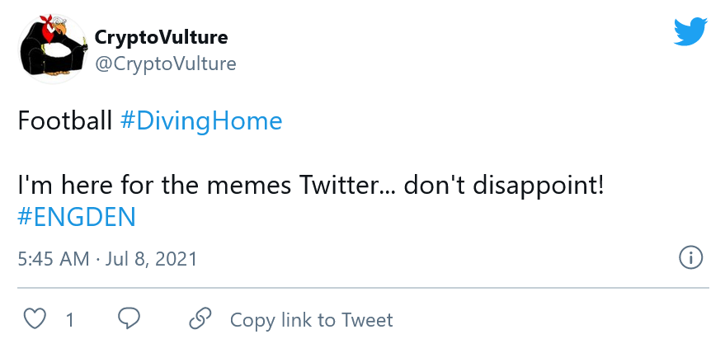Open CryptoVulture's vulture profile avatar
725x339 pixels.
coord(50,49)
